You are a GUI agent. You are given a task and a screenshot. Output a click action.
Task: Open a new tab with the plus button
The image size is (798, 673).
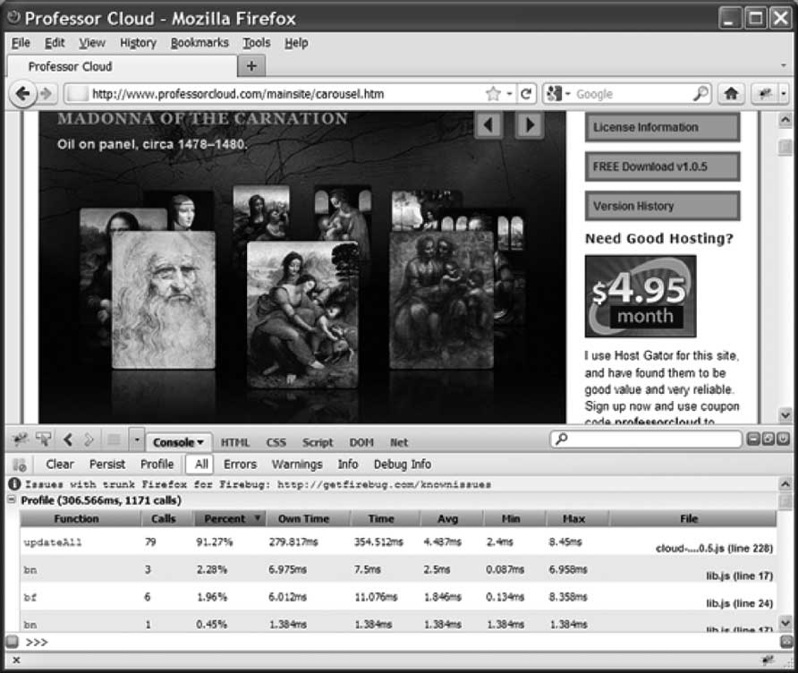[251, 66]
